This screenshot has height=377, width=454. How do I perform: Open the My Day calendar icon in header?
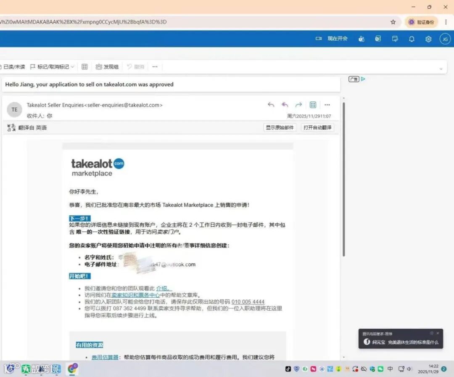point(395,39)
